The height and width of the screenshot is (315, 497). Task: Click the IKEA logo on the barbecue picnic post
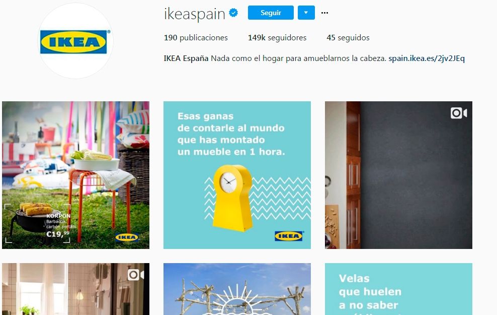point(126,237)
